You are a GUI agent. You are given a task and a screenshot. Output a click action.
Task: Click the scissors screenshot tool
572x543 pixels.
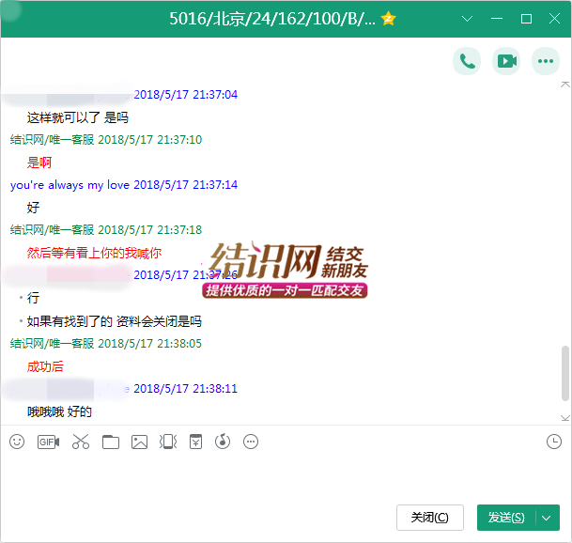(80, 442)
